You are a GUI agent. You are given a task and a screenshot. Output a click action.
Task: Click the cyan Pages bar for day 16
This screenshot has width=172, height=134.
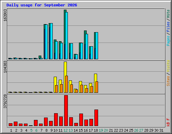click(87, 47)
